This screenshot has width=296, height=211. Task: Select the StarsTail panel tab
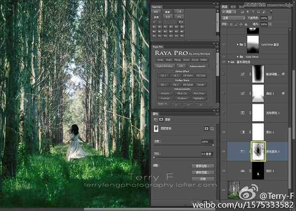tap(157, 7)
